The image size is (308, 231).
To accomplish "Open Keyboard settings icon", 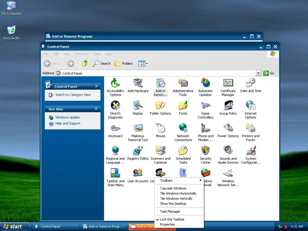I will 115,131.
